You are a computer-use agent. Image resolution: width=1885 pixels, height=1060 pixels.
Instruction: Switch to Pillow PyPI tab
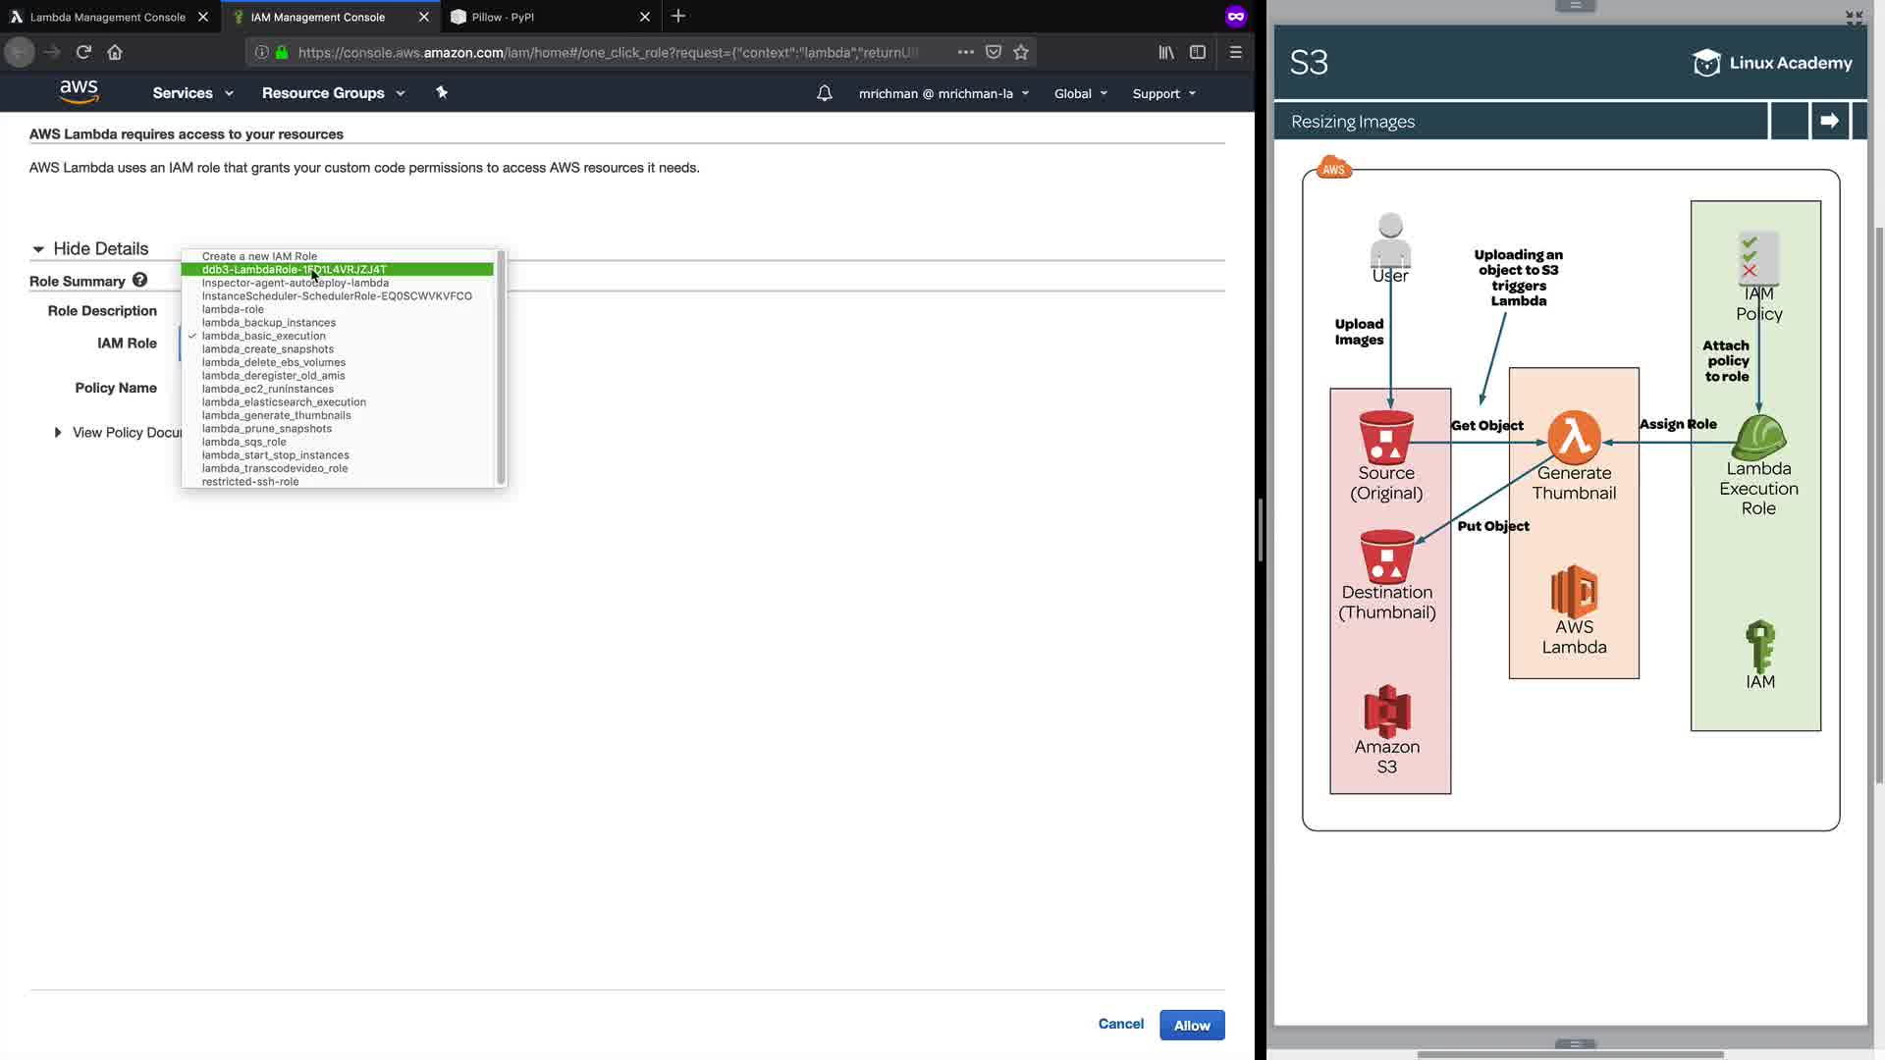(x=503, y=17)
